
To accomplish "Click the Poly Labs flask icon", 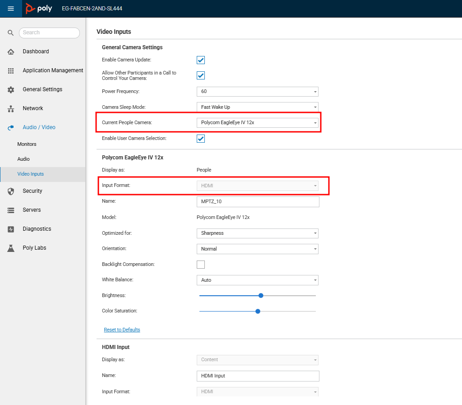I will pos(11,248).
